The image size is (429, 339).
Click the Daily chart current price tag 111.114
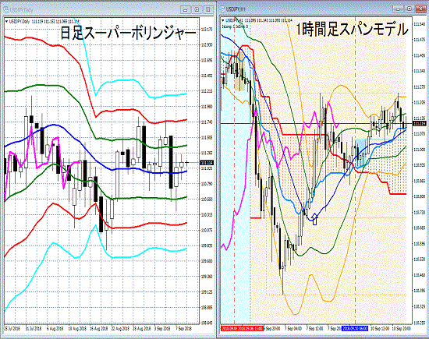(x=207, y=163)
